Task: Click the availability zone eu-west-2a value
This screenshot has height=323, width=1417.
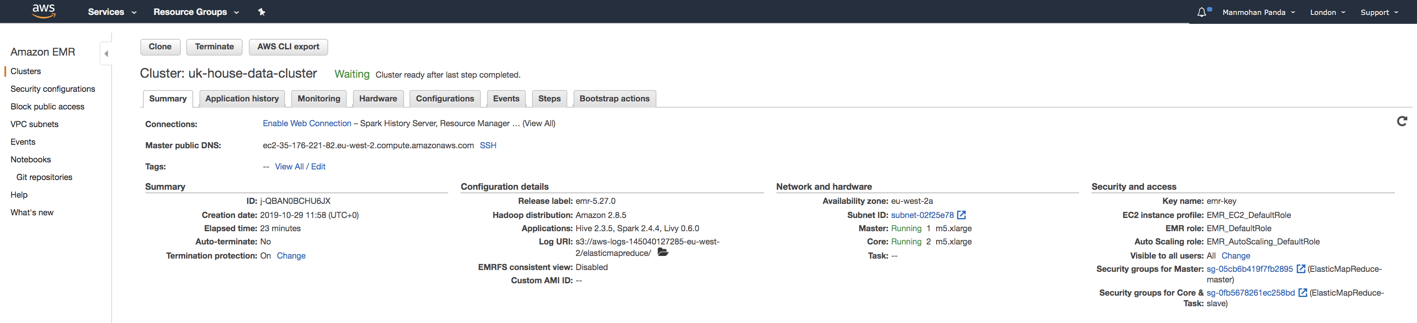Action: coord(911,201)
